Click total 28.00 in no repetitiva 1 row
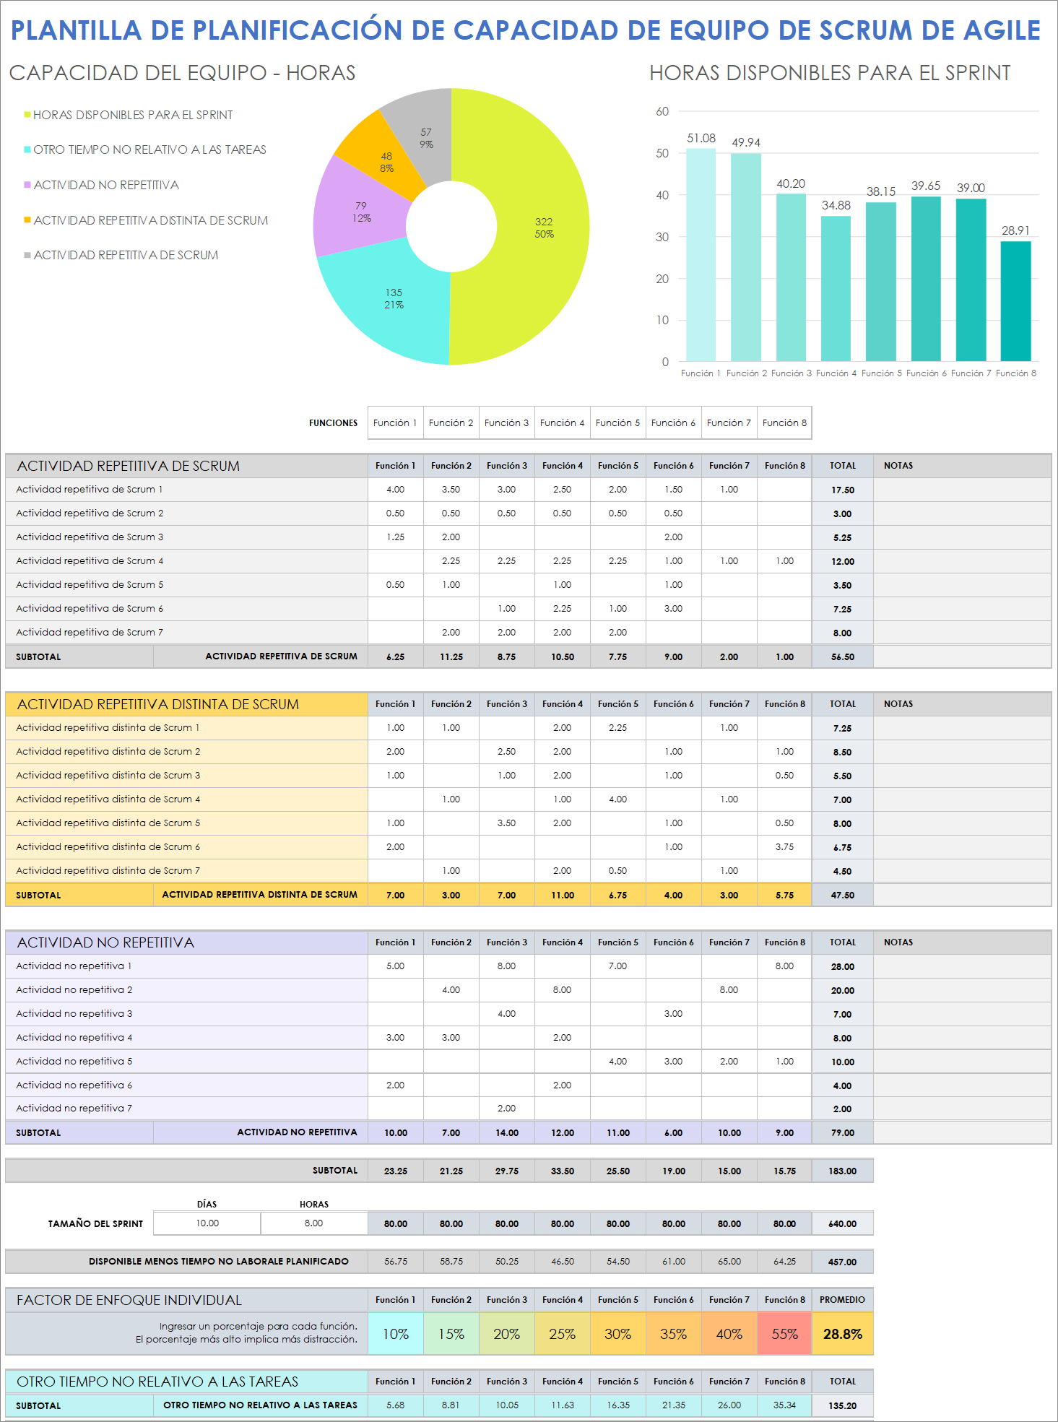The width and height of the screenshot is (1058, 1422). (x=842, y=966)
